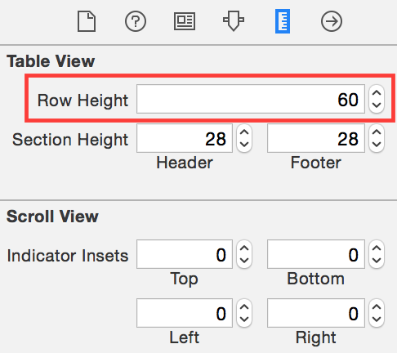The image size is (397, 353).
Task: Click the Section Height Header field
Action: [x=185, y=138]
